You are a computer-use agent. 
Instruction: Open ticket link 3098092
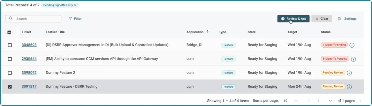pos(29,72)
